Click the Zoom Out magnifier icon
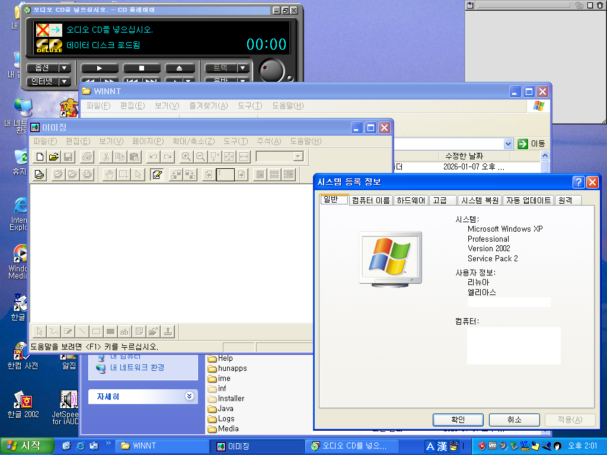Viewport: 607px width, 455px height. [x=200, y=157]
